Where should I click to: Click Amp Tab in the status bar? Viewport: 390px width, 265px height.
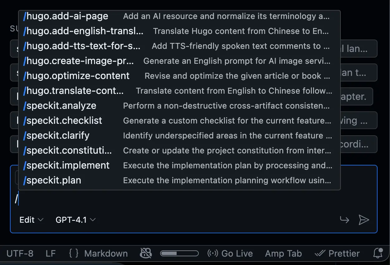(283, 253)
